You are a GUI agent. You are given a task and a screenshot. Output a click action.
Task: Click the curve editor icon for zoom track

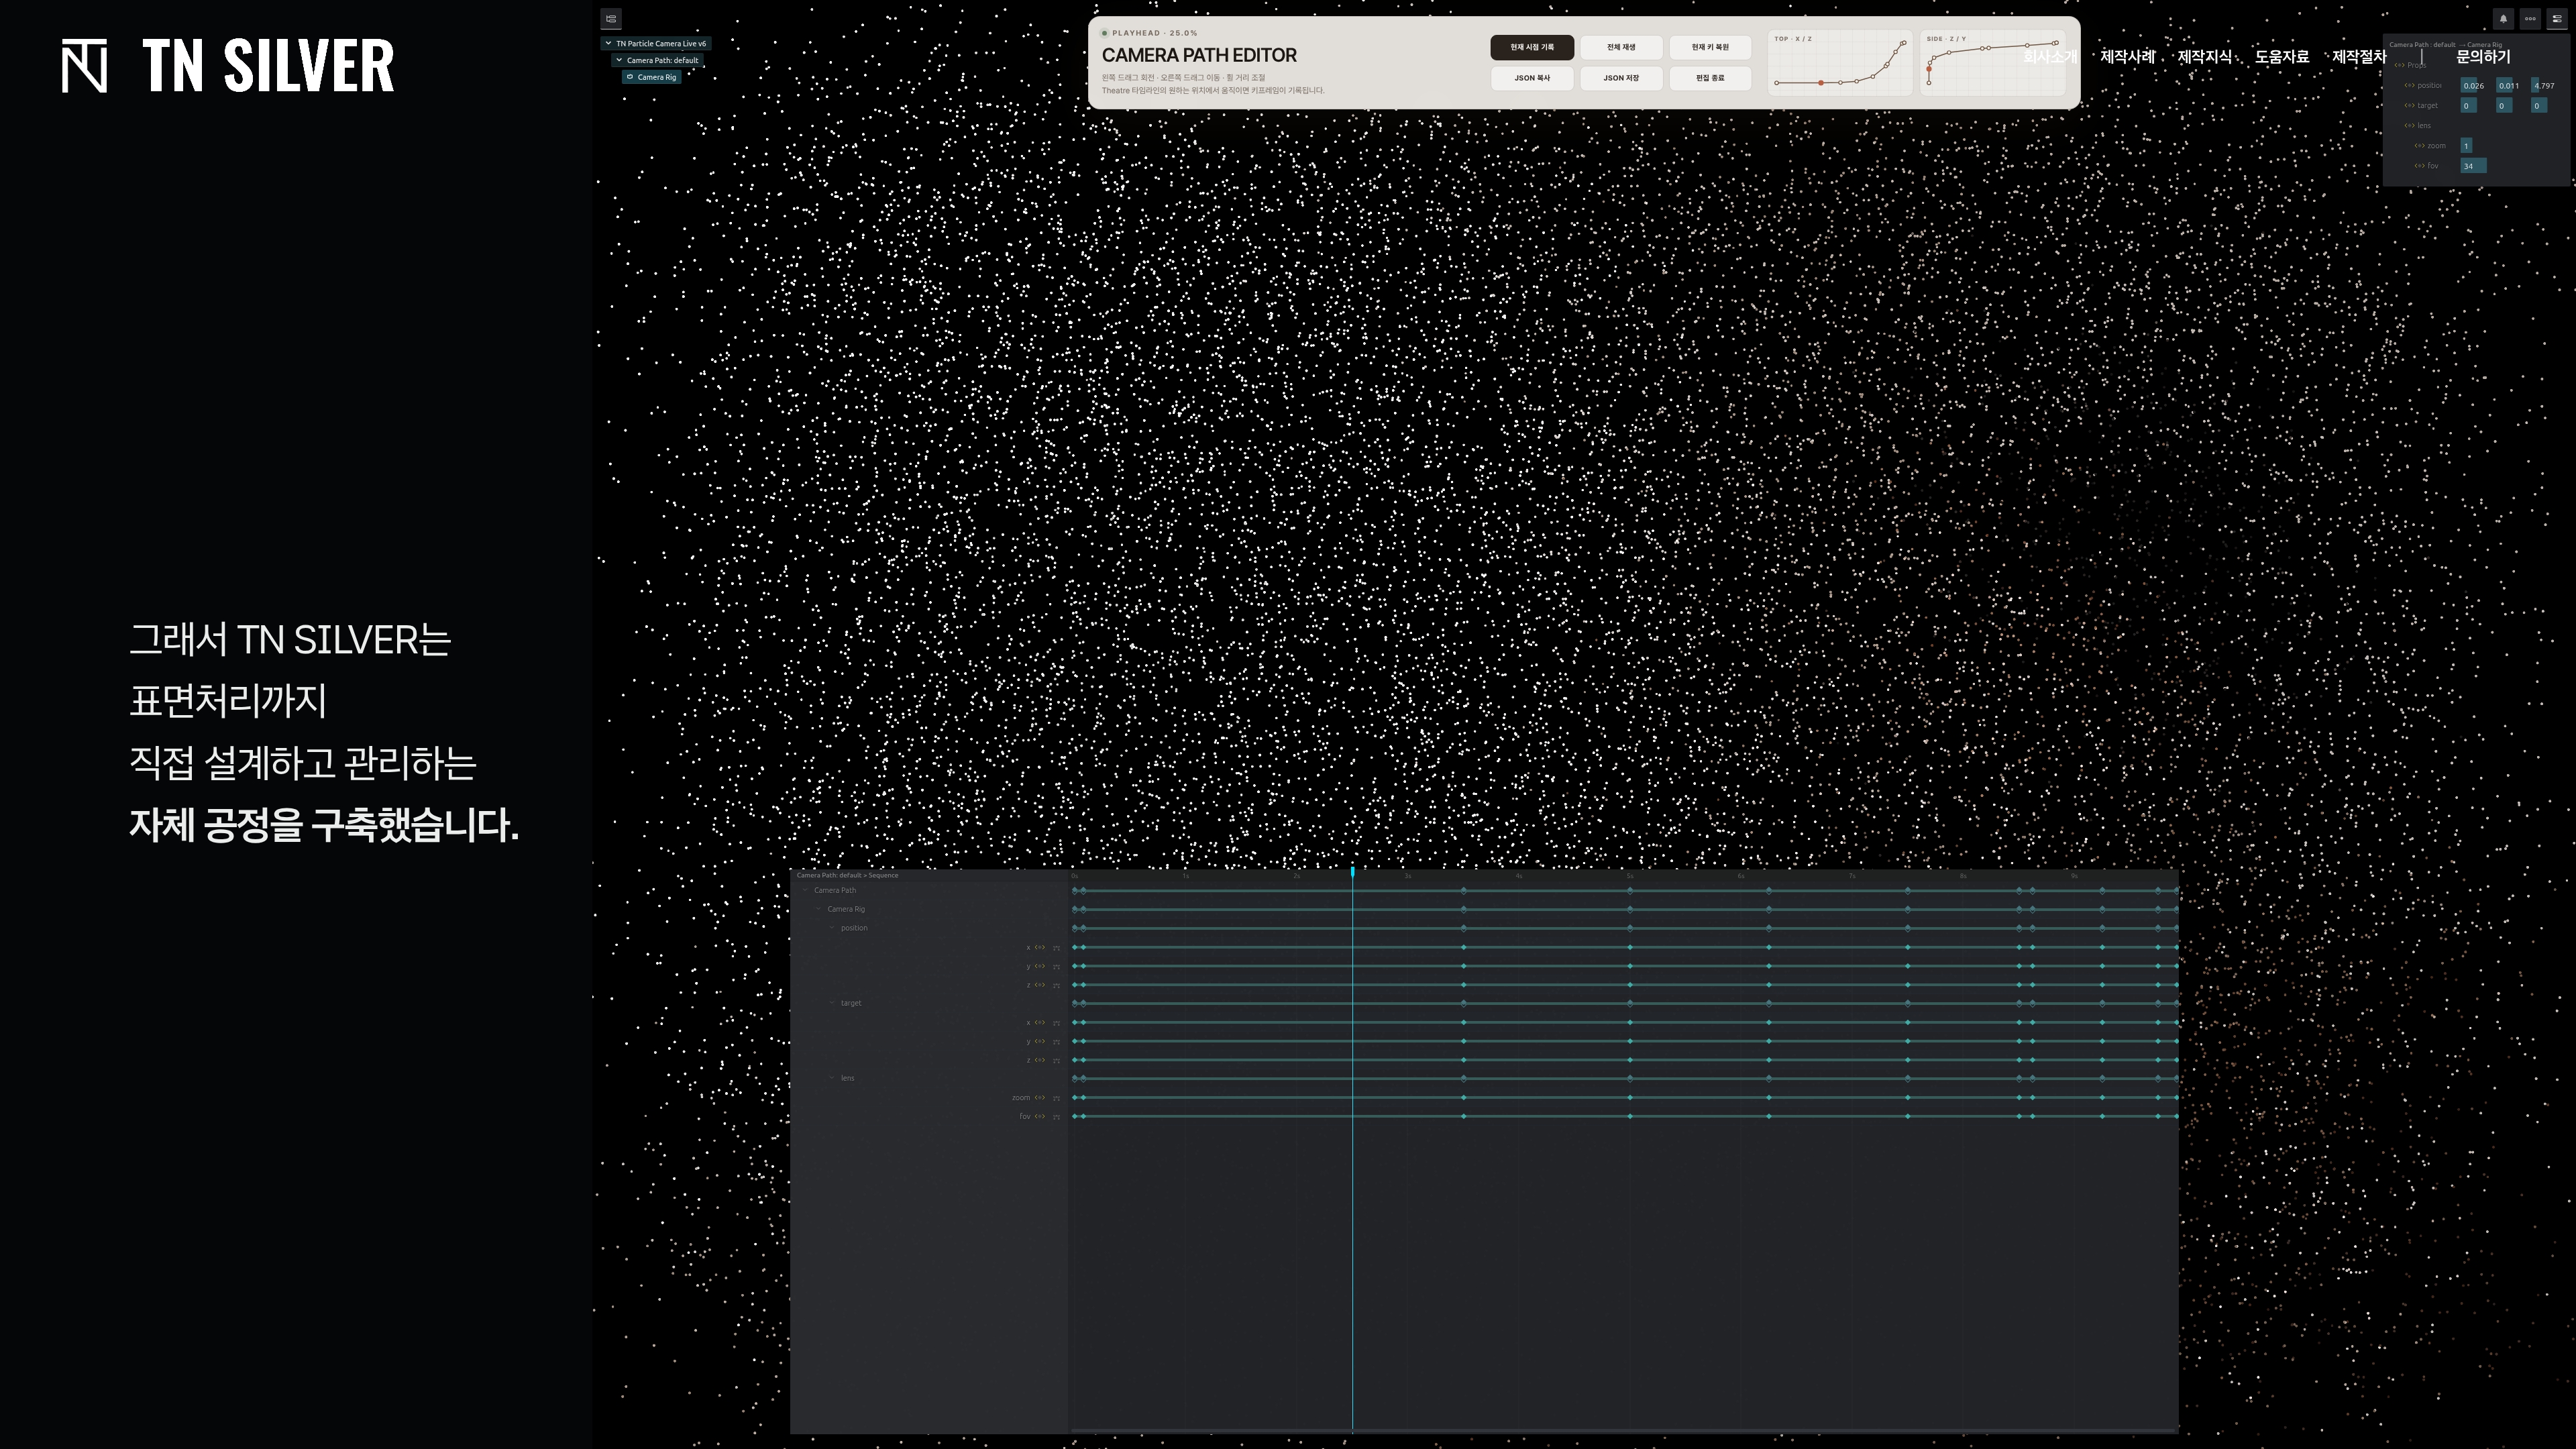click(x=1056, y=1098)
